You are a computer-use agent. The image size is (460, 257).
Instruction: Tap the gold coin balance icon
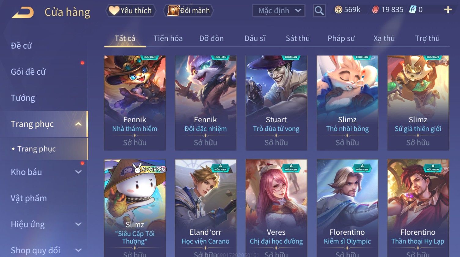pyautogui.click(x=338, y=10)
